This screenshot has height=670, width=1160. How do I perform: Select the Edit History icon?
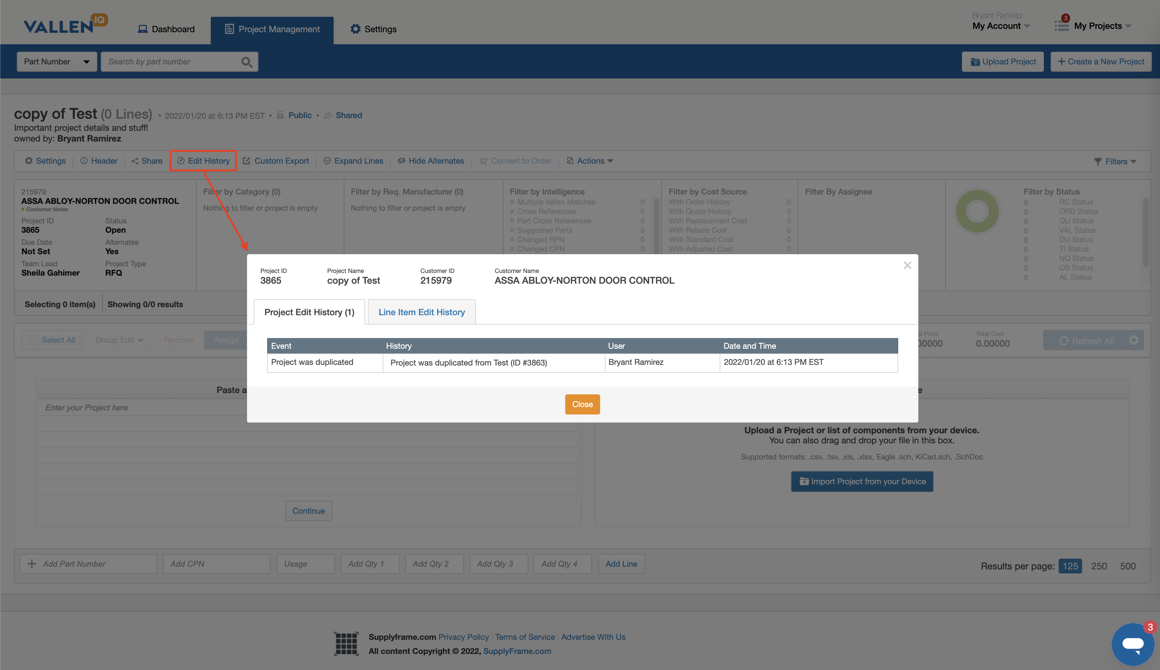tap(181, 161)
